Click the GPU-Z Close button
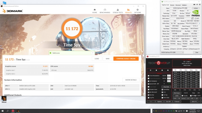The height and width of the screenshot is (113, 202). (x=197, y=52)
